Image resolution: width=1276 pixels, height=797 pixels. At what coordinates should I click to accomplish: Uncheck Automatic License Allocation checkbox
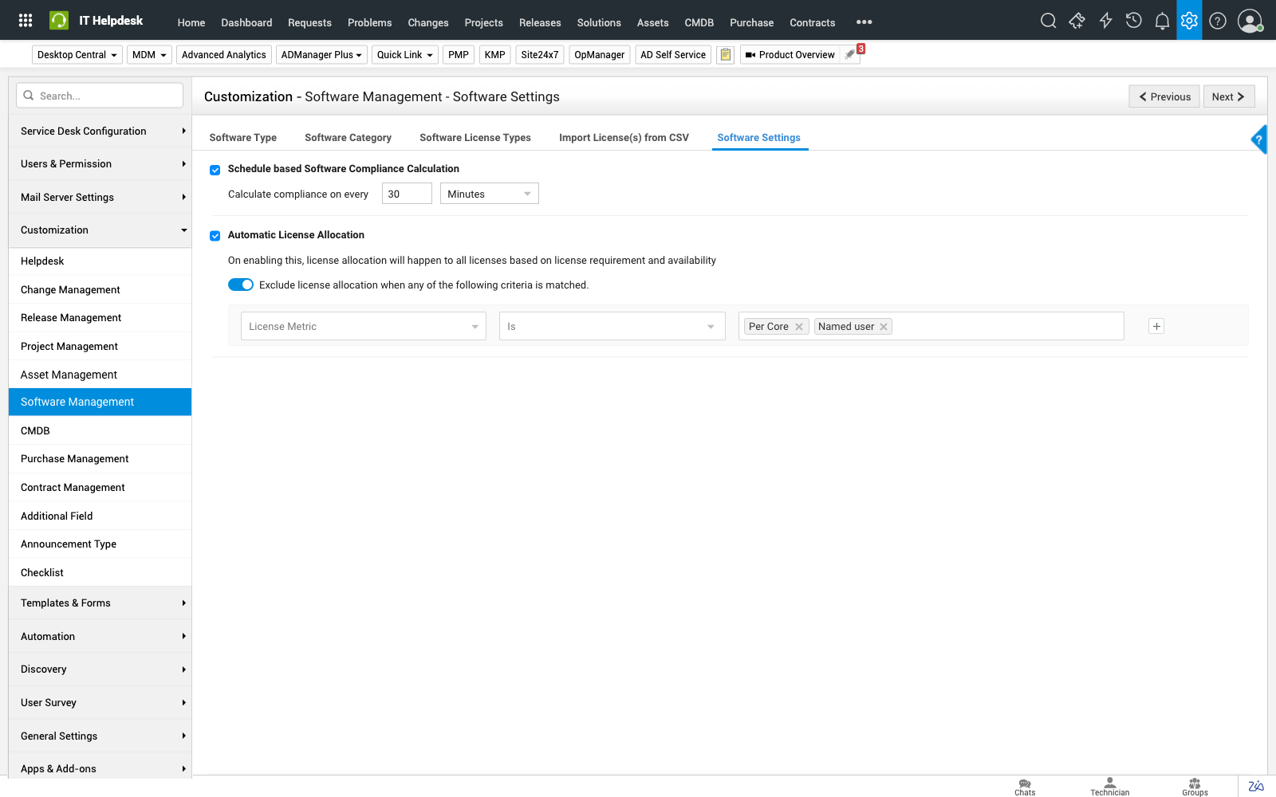click(x=215, y=236)
